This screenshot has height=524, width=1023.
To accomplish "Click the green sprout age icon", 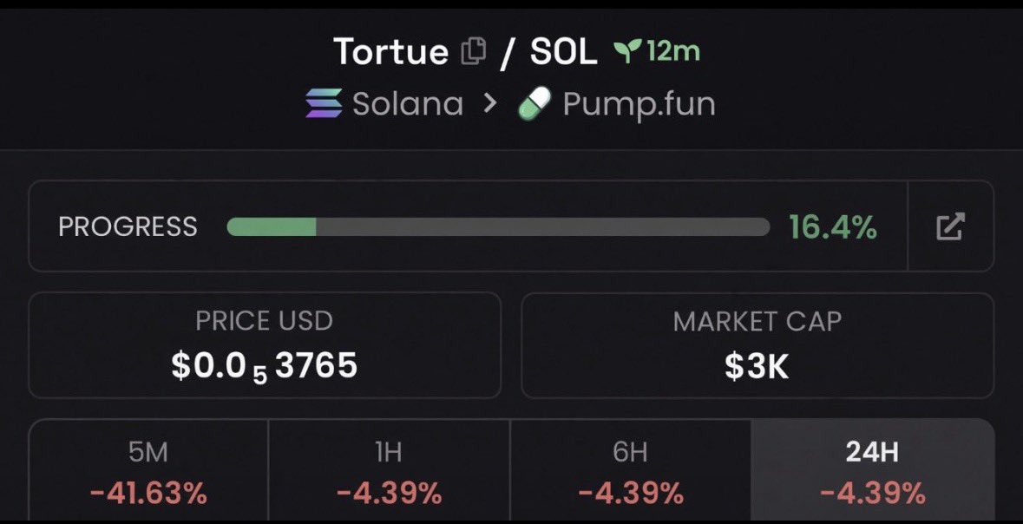I will tap(626, 51).
